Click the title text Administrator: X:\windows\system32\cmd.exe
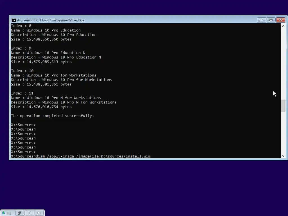 51,20
